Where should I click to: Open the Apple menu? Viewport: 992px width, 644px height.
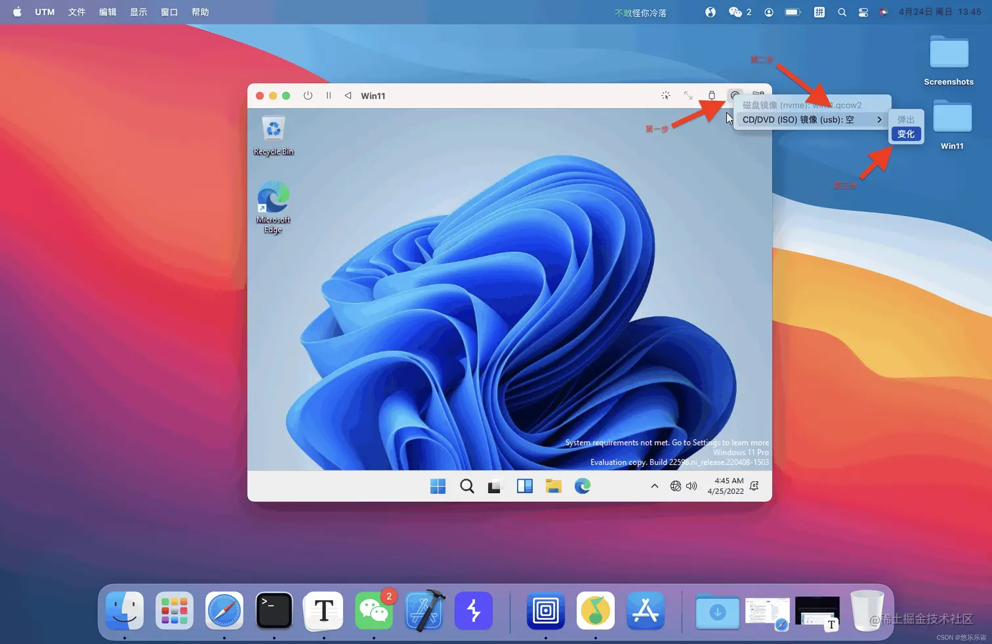[x=17, y=12]
